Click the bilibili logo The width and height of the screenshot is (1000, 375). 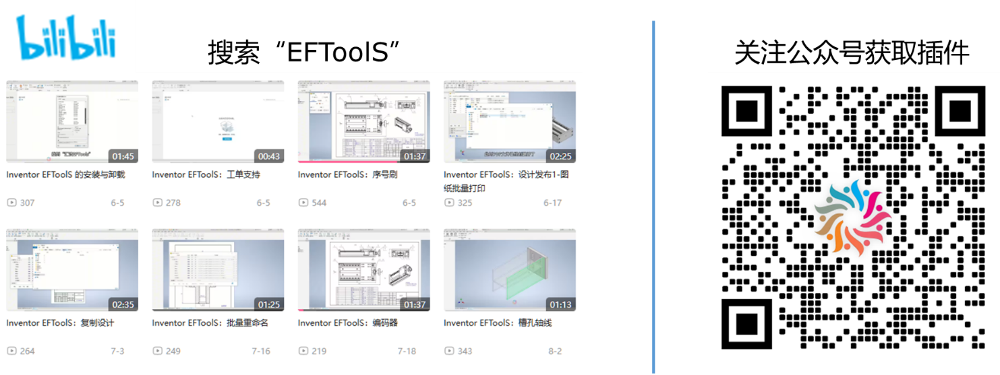pyautogui.click(x=66, y=38)
